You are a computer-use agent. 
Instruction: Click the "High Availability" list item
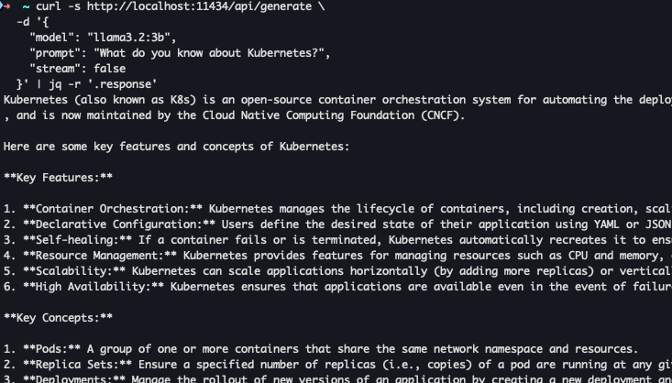click(x=337, y=287)
